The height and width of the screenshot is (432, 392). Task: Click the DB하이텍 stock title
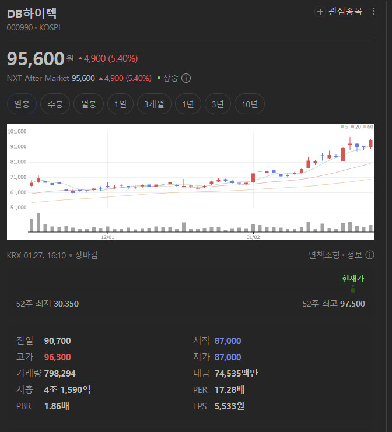coord(32,13)
